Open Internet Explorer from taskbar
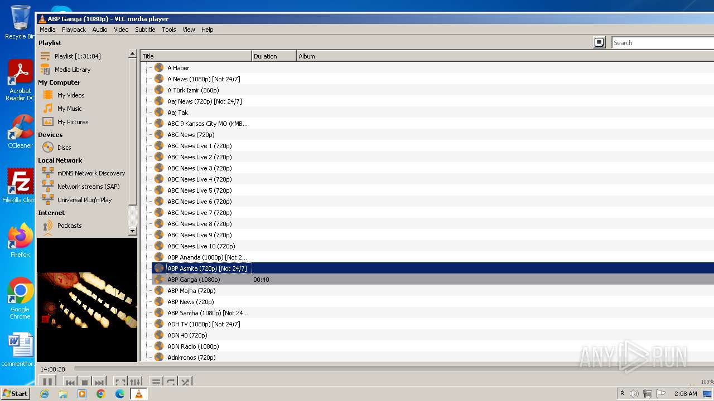Image resolution: width=714 pixels, height=401 pixels. (44, 394)
